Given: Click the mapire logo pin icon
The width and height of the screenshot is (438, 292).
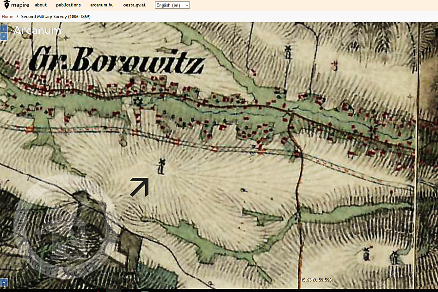Looking at the screenshot, I should click(6, 5).
